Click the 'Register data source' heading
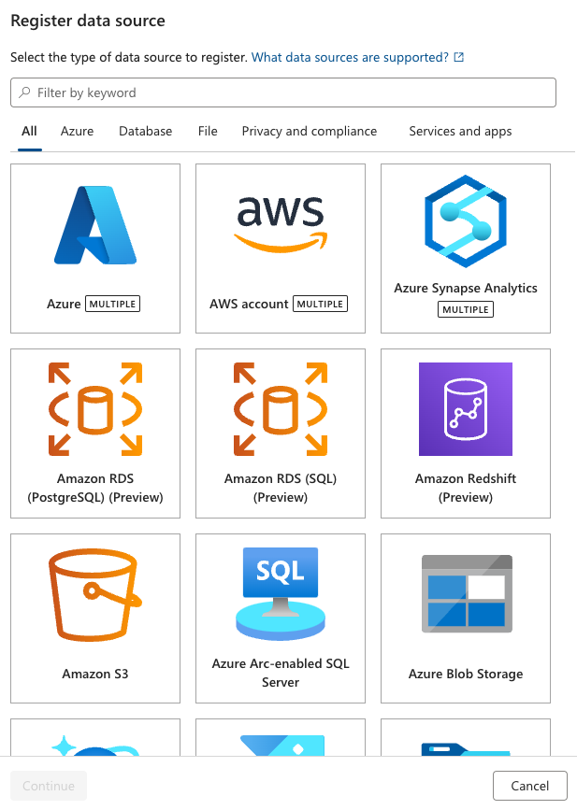Image resolution: width=577 pixels, height=810 pixels. click(88, 21)
